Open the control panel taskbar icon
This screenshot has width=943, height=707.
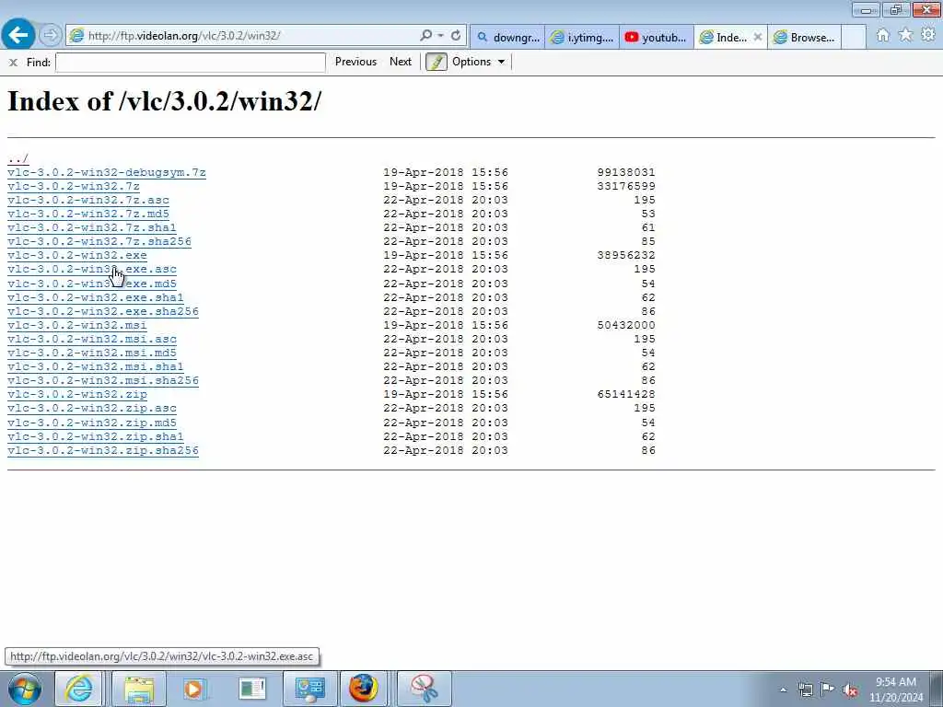pos(310,689)
